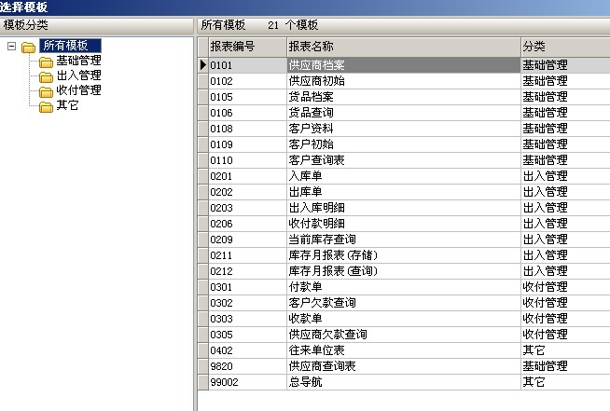Select 所有模板 in category tree
Viewport: 610px width, 411px height.
tap(70, 46)
